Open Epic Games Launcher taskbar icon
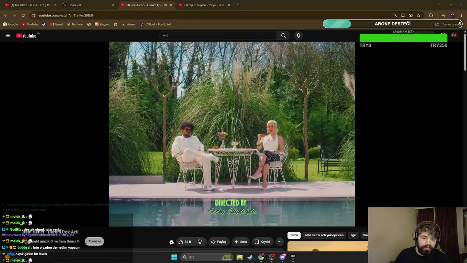The width and height of the screenshot is (467, 263). tap(293, 257)
